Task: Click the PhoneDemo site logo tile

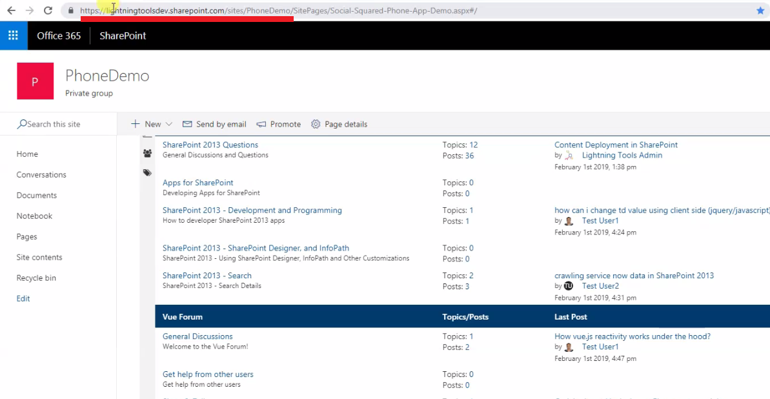Action: pos(35,81)
